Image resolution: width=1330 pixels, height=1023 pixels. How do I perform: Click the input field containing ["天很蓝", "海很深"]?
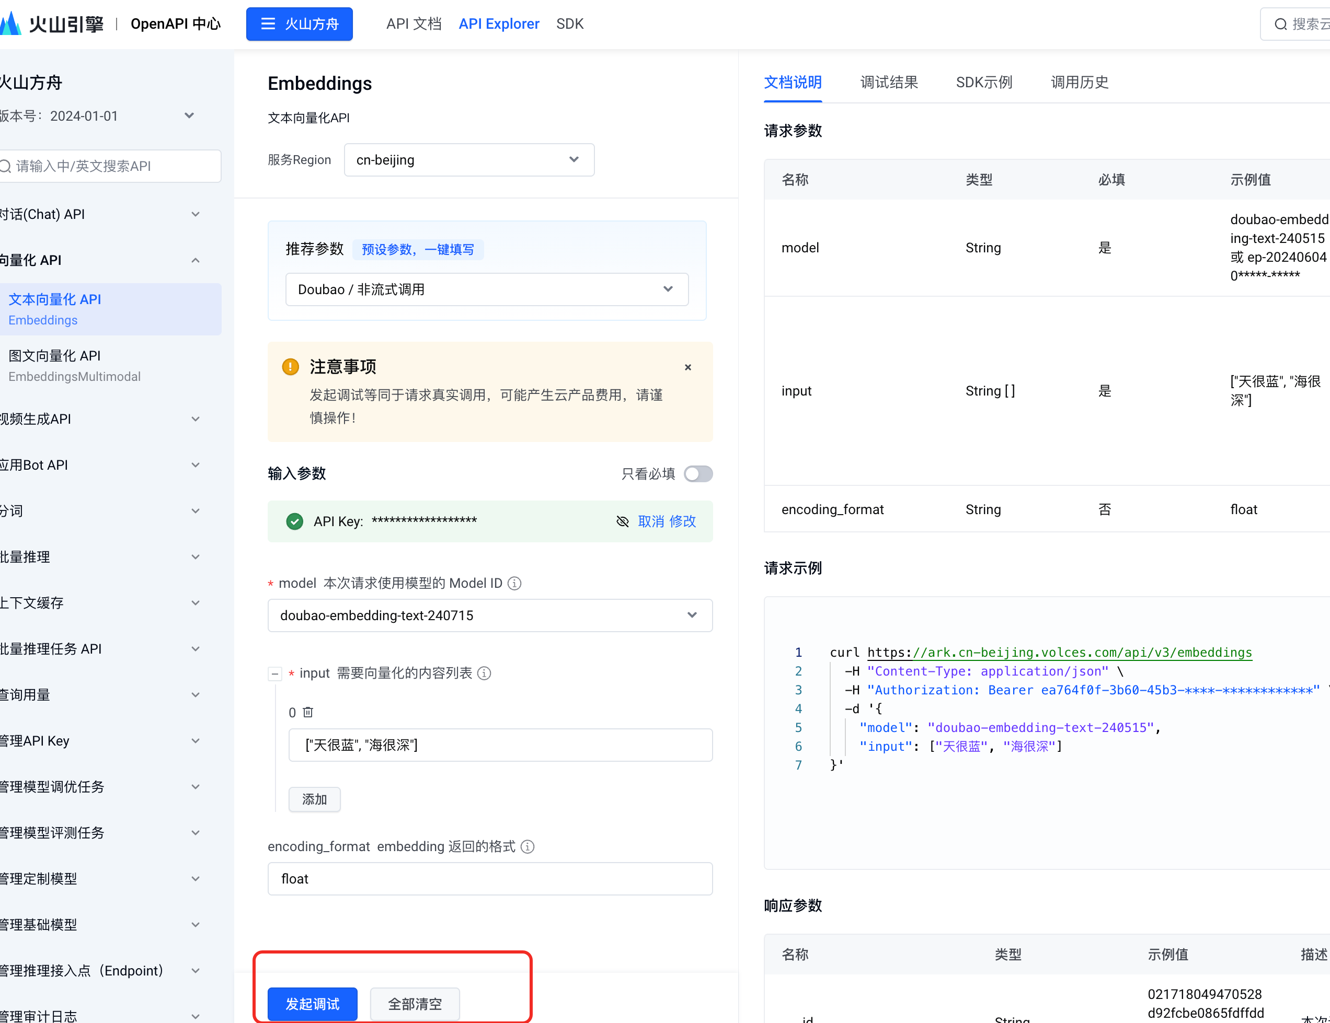point(500,745)
